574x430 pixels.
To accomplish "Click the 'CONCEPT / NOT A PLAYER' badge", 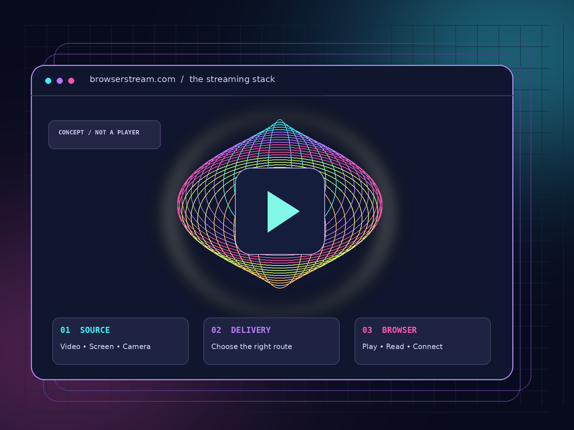I will [x=104, y=135].
